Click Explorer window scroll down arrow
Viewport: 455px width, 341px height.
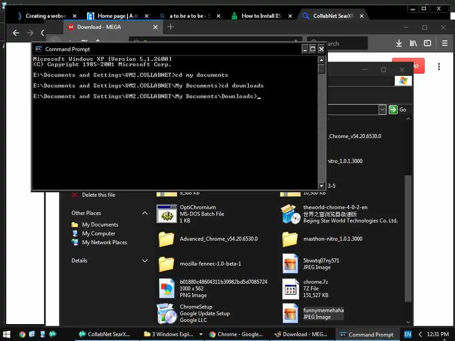[x=408, y=322]
